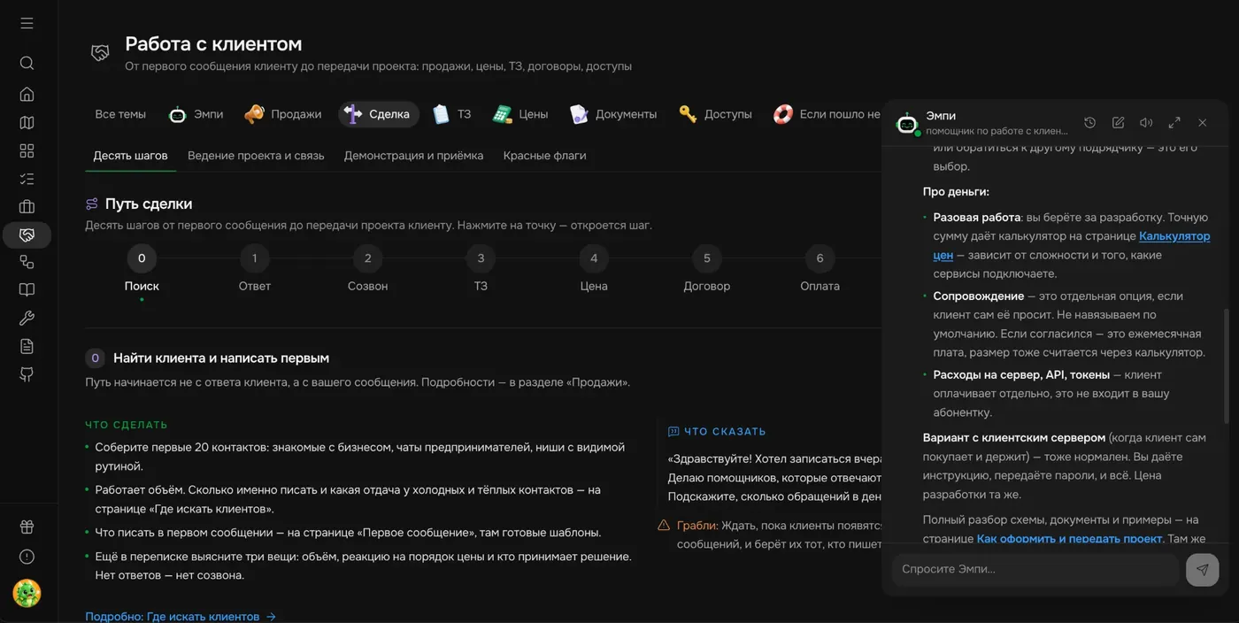Click heading 'Найти клиента и написать первым'
1239x623 pixels.
(221, 358)
